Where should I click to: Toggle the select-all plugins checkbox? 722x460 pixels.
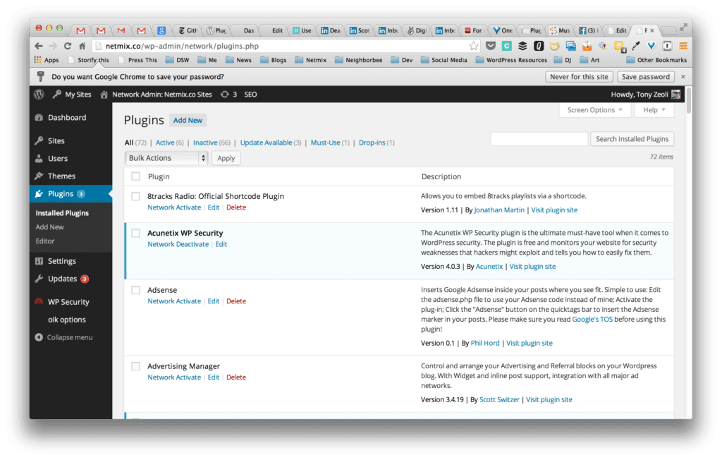(x=136, y=176)
